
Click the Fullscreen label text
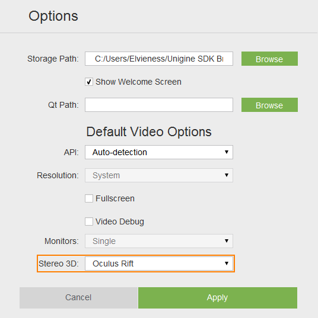click(x=115, y=198)
